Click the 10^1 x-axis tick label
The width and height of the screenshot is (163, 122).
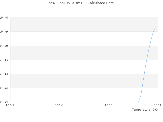(x=157, y=105)
